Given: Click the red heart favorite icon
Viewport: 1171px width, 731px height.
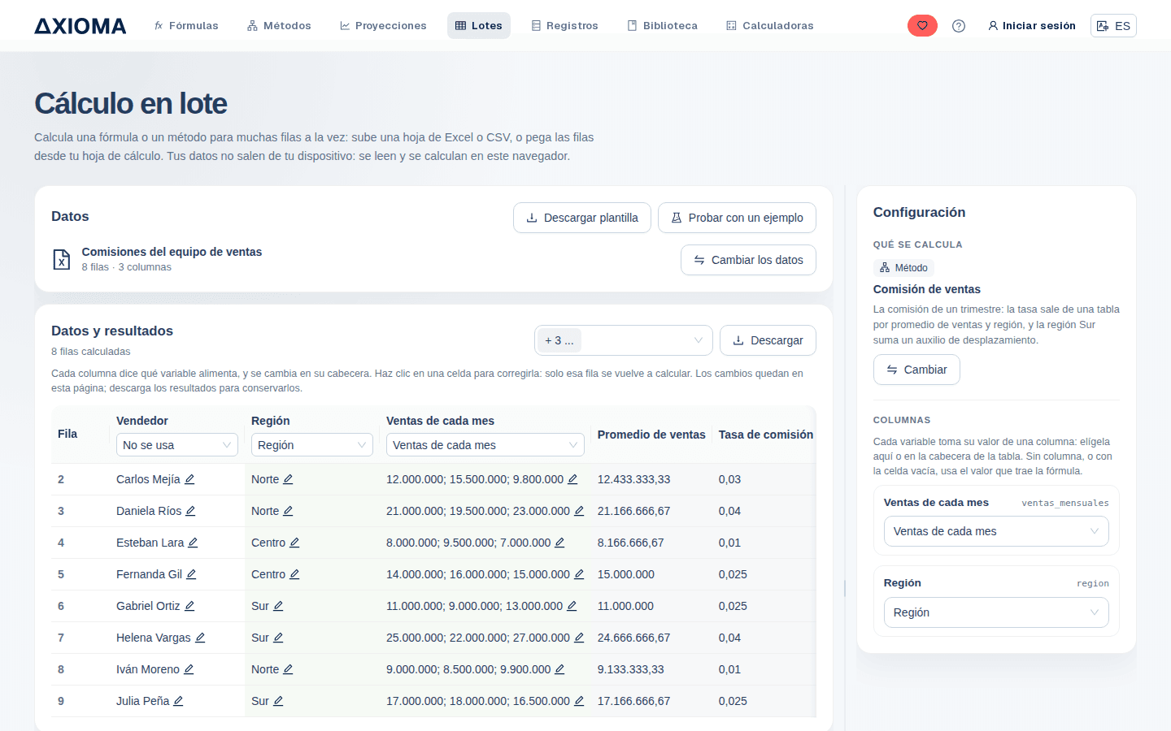Looking at the screenshot, I should coord(922,26).
